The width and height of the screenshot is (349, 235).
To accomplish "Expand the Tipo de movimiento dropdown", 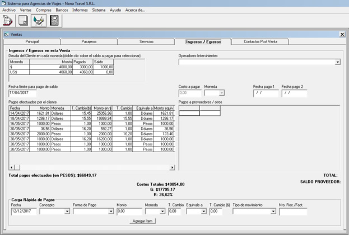I will click(273, 211).
